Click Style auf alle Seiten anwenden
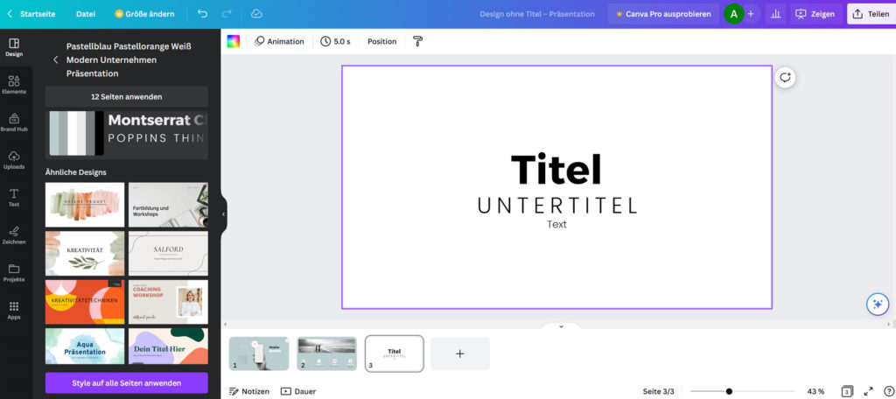The width and height of the screenshot is (896, 399). point(127,383)
